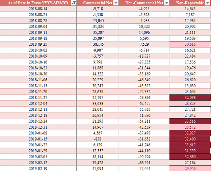
Task: Select the Non-Commercial Net header cell
Action: (144, 3)
